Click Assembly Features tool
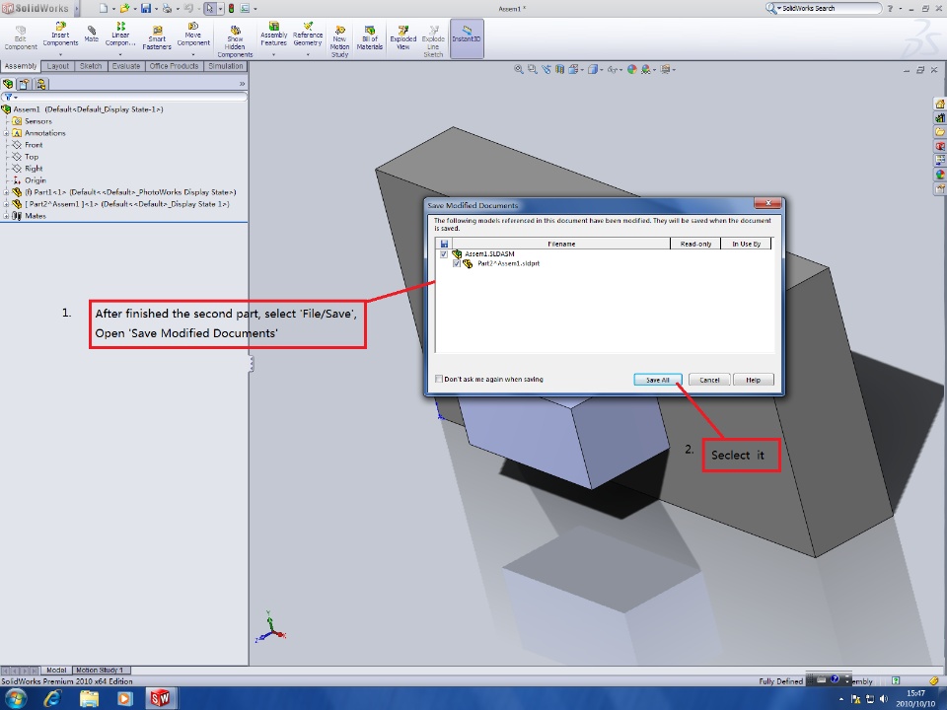The width and height of the screenshot is (947, 710). (273, 35)
